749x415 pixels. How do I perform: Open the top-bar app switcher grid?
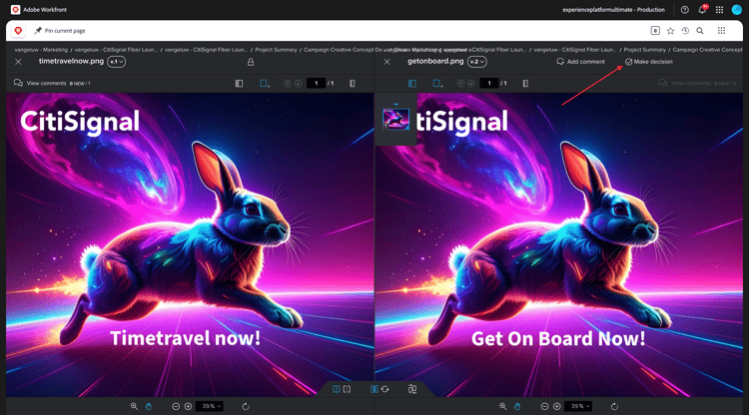(x=719, y=10)
